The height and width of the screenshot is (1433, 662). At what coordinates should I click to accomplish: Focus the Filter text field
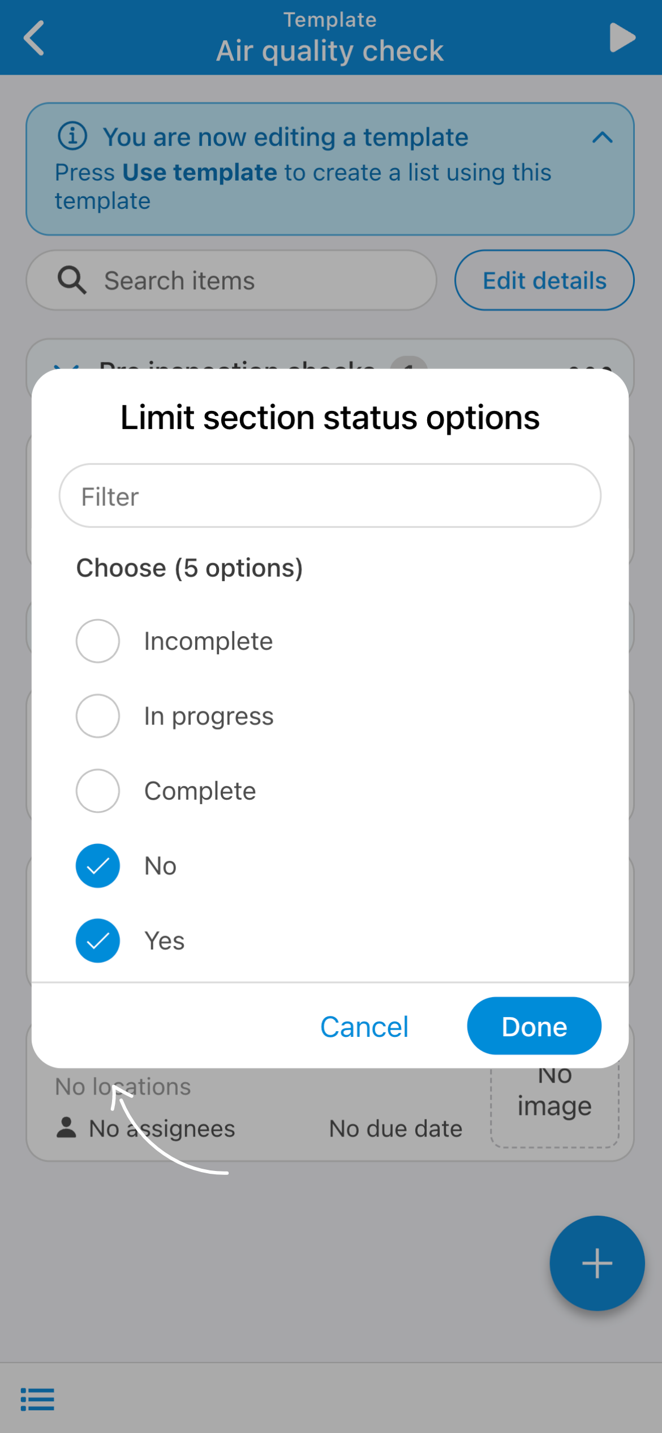pyautogui.click(x=330, y=496)
